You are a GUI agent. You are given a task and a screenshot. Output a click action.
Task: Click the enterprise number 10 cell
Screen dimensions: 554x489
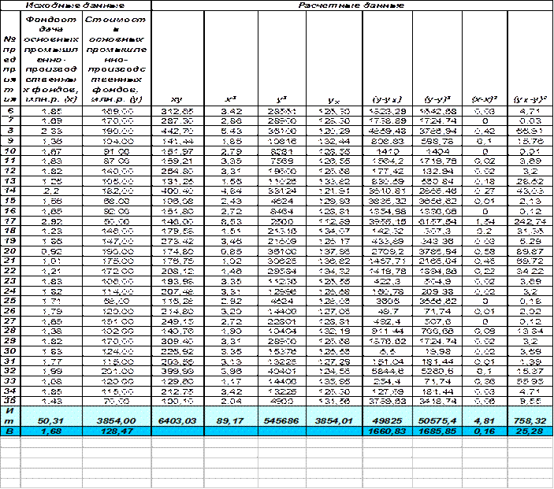(x=10, y=151)
